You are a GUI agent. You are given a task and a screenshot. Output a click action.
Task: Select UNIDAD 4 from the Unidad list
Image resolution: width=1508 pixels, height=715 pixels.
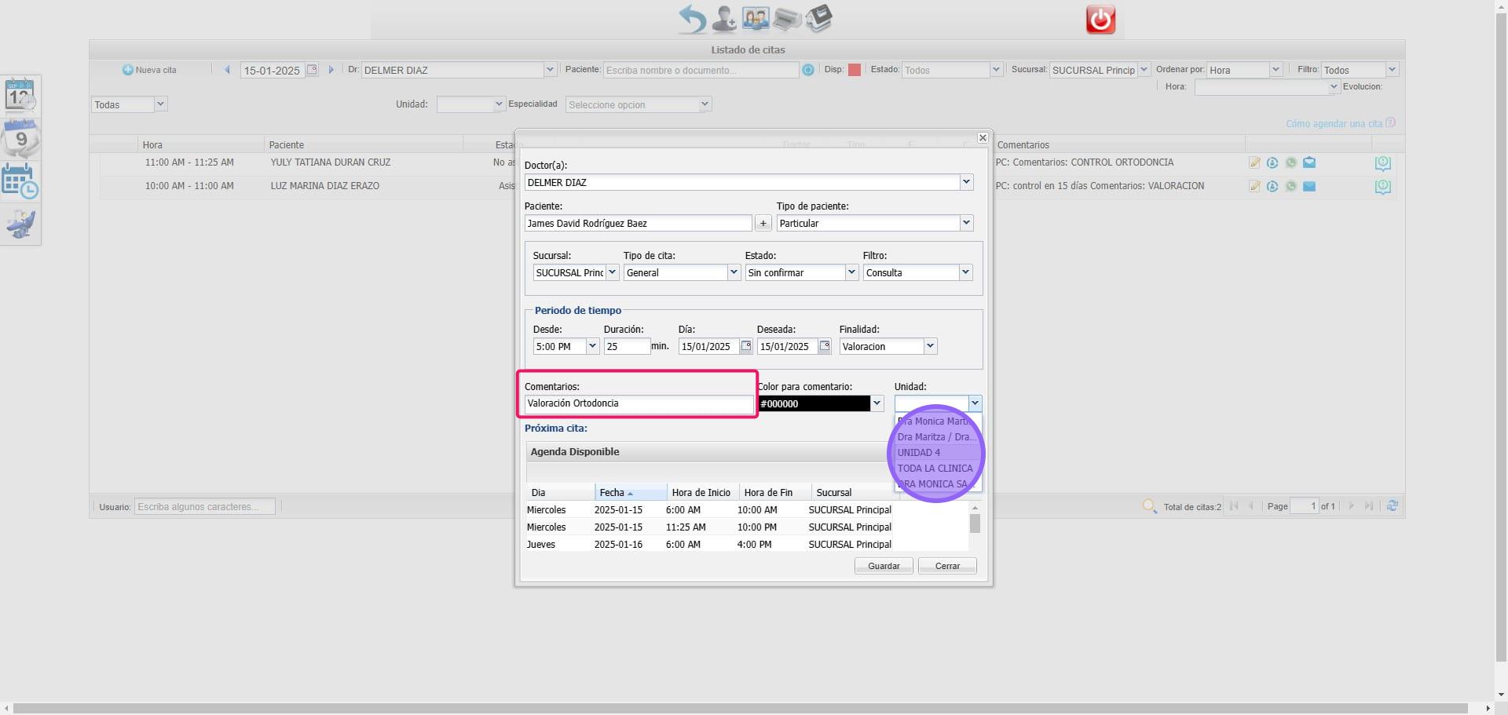pyautogui.click(x=919, y=453)
